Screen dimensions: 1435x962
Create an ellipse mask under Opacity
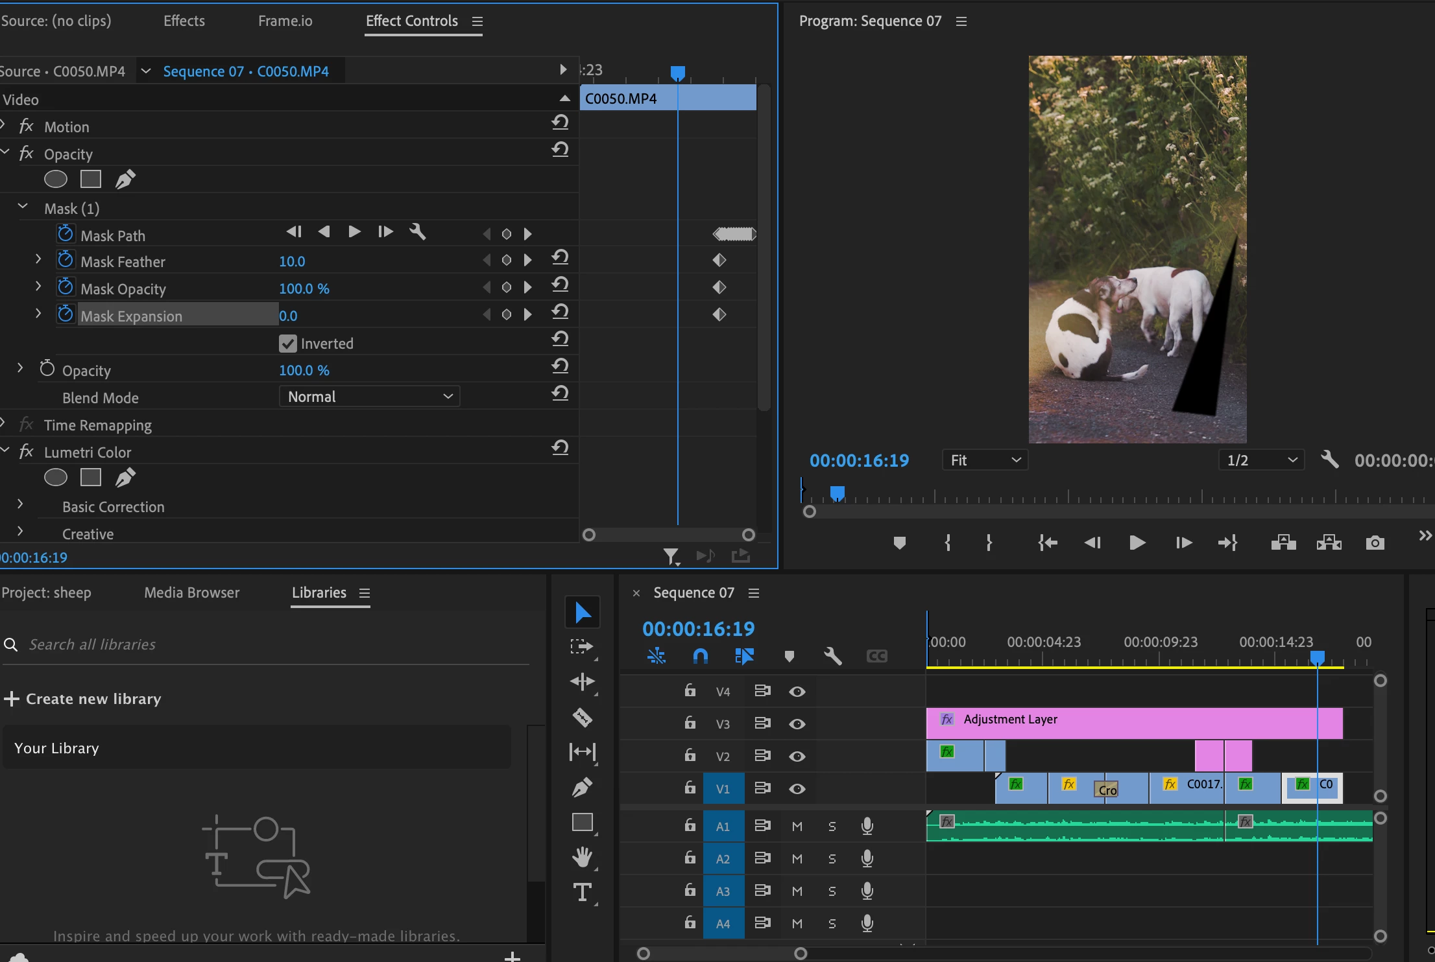coord(56,179)
